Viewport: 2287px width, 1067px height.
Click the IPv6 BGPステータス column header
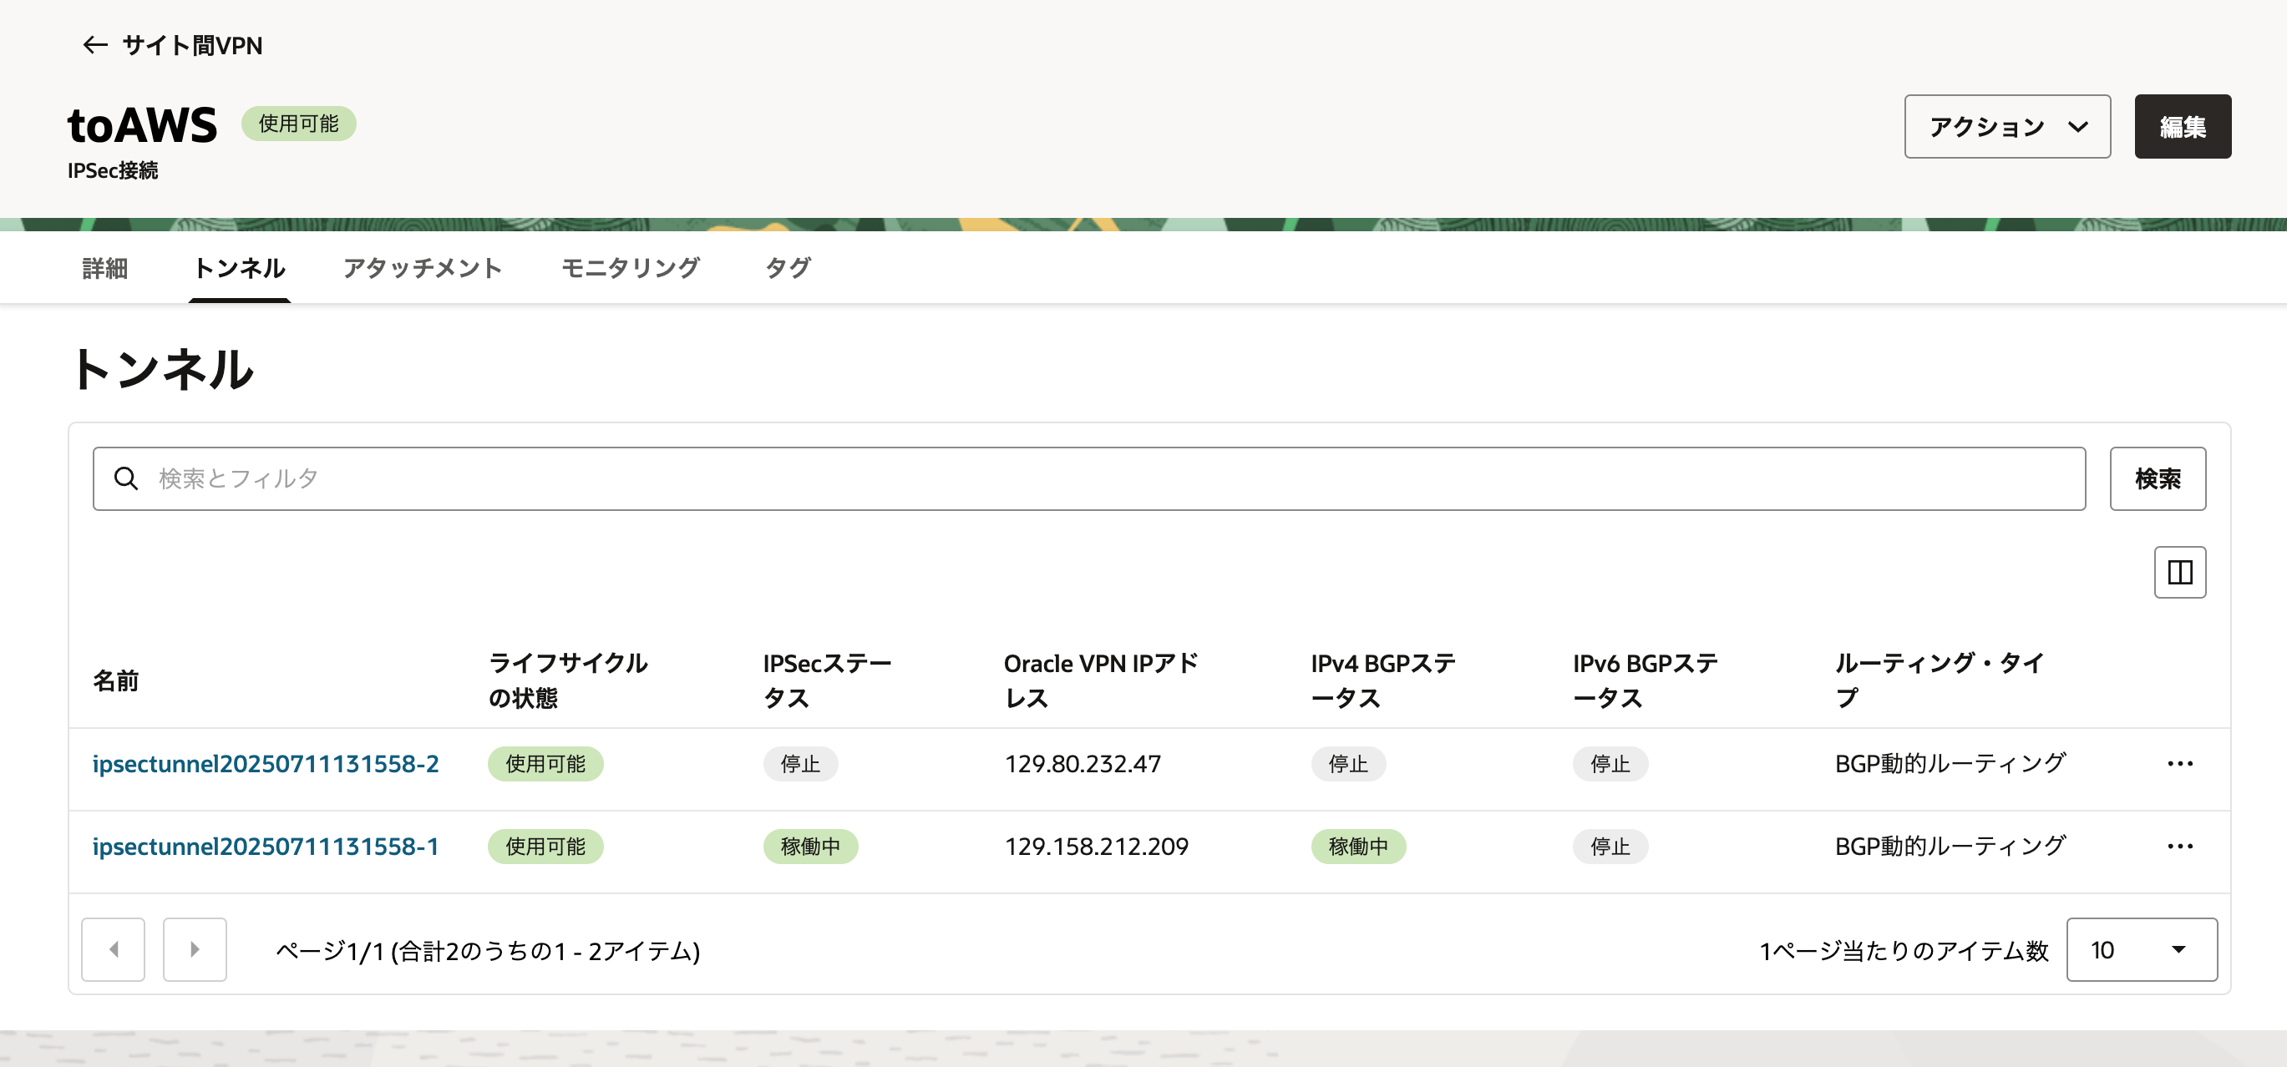point(1646,680)
